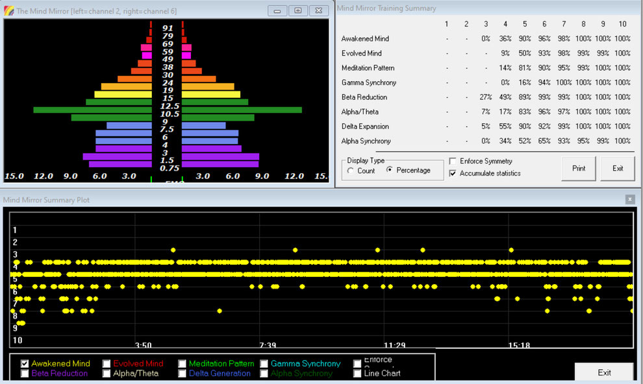
Task: Choose the Percentage display type option
Action: click(390, 171)
